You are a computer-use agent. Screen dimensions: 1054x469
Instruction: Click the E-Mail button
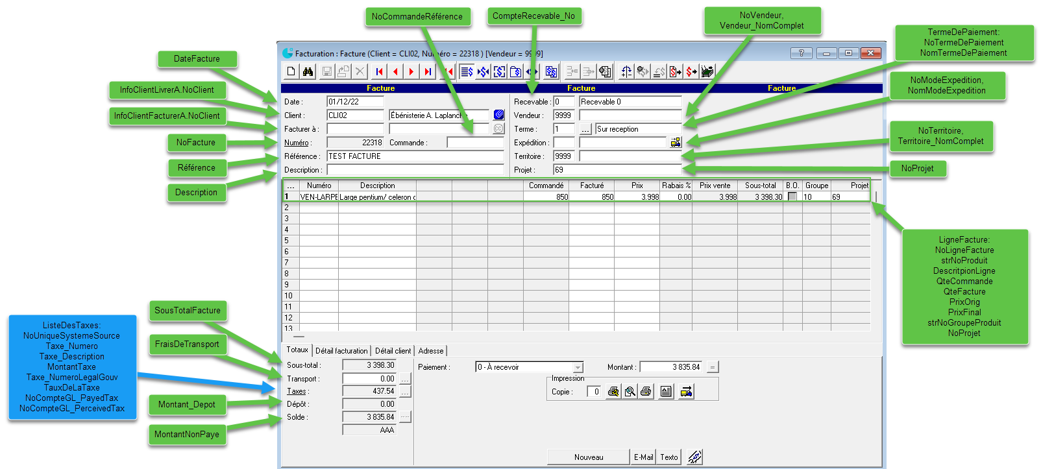(643, 457)
